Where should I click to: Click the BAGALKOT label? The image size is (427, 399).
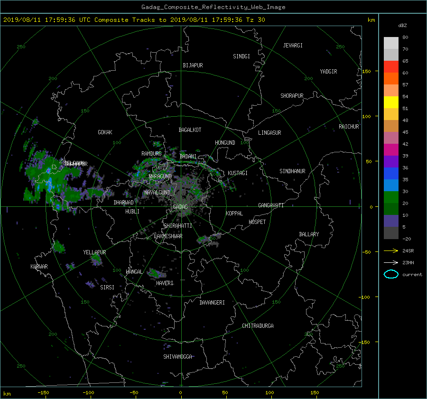tap(190, 130)
